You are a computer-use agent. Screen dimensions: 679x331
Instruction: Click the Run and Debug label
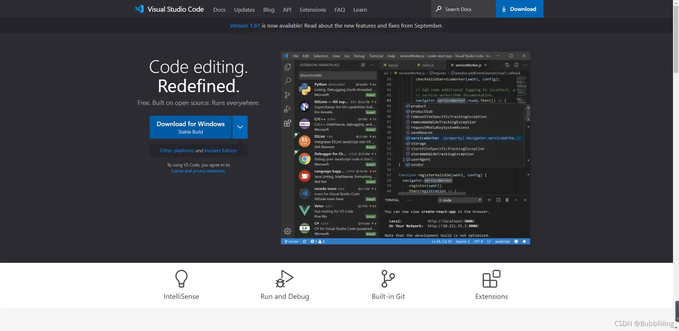coord(285,297)
